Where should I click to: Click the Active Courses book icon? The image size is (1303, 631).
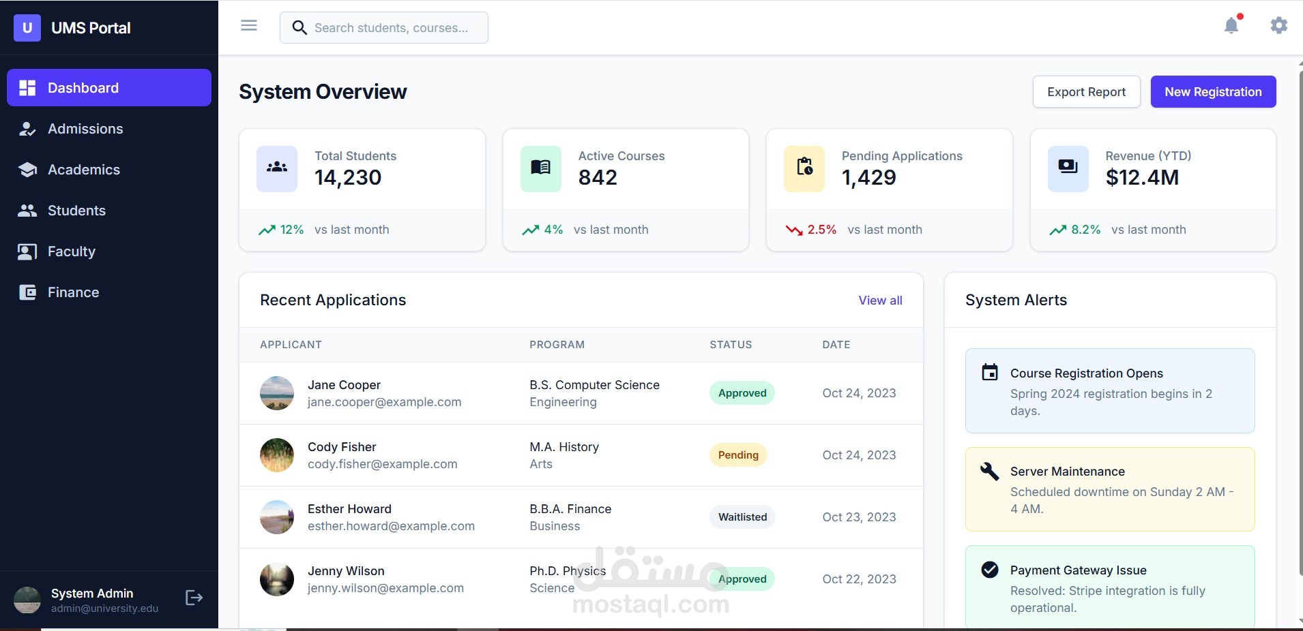point(541,168)
